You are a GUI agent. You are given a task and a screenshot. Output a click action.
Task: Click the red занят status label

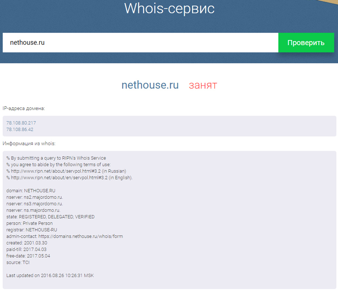[203, 85]
